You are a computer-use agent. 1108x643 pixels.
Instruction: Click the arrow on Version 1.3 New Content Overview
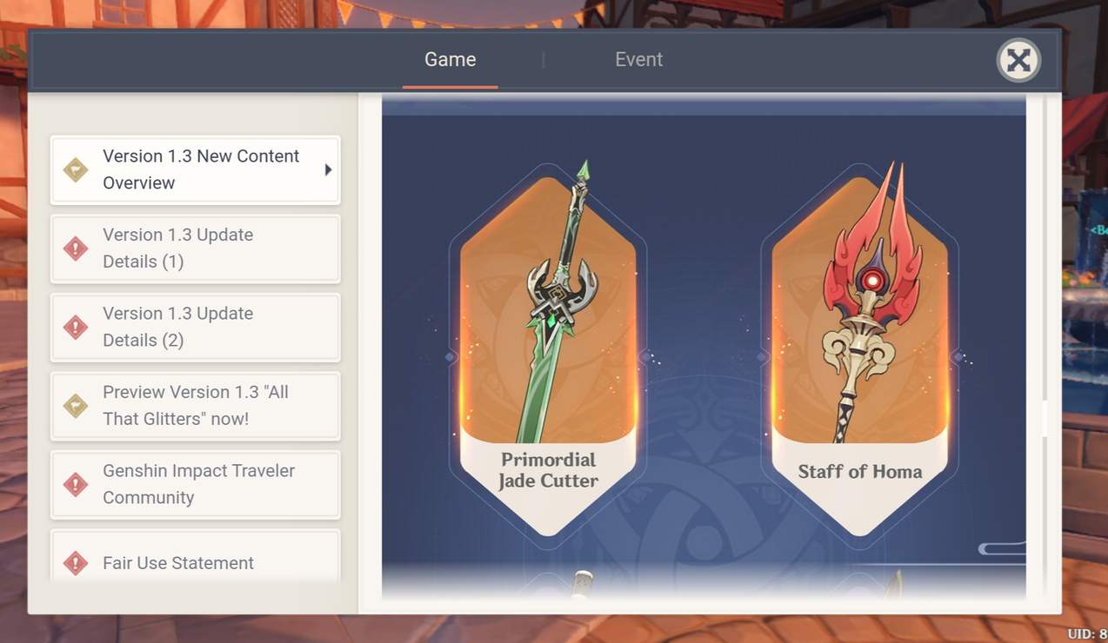coord(328,170)
